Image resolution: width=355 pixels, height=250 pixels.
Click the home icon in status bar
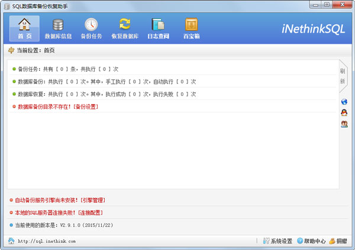11,241
